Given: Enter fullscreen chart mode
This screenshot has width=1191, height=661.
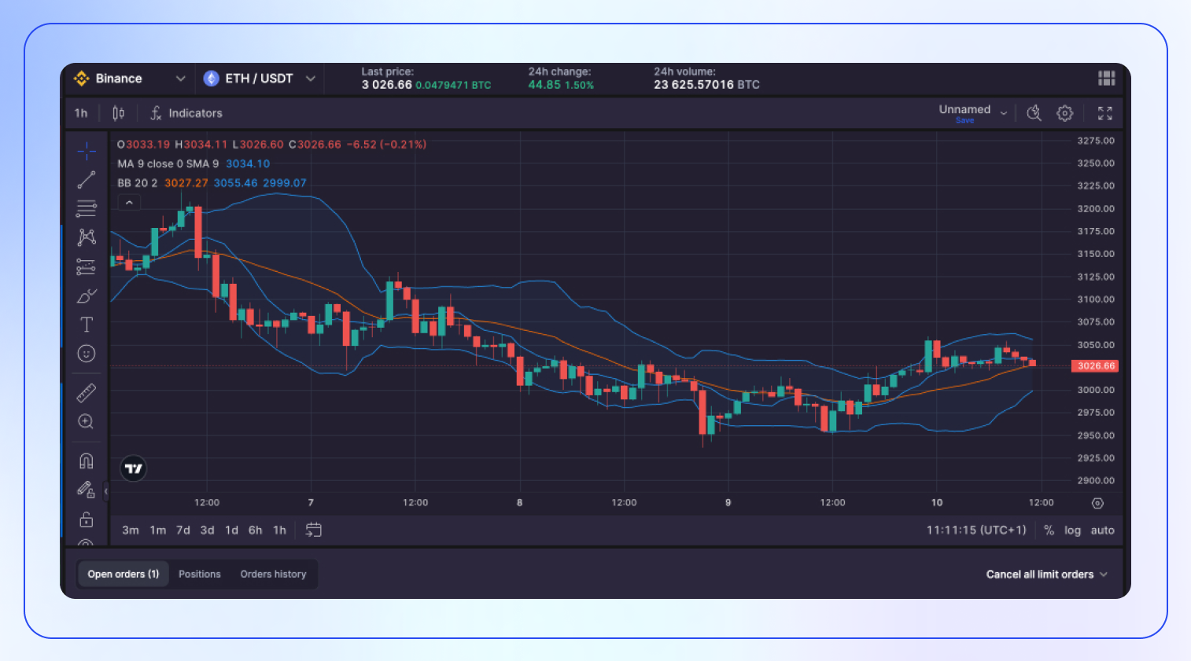Looking at the screenshot, I should pos(1105,113).
